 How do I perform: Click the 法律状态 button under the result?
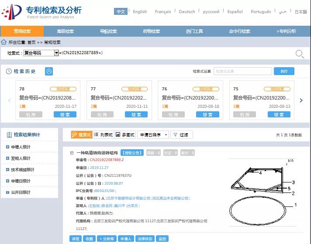click(x=145, y=239)
